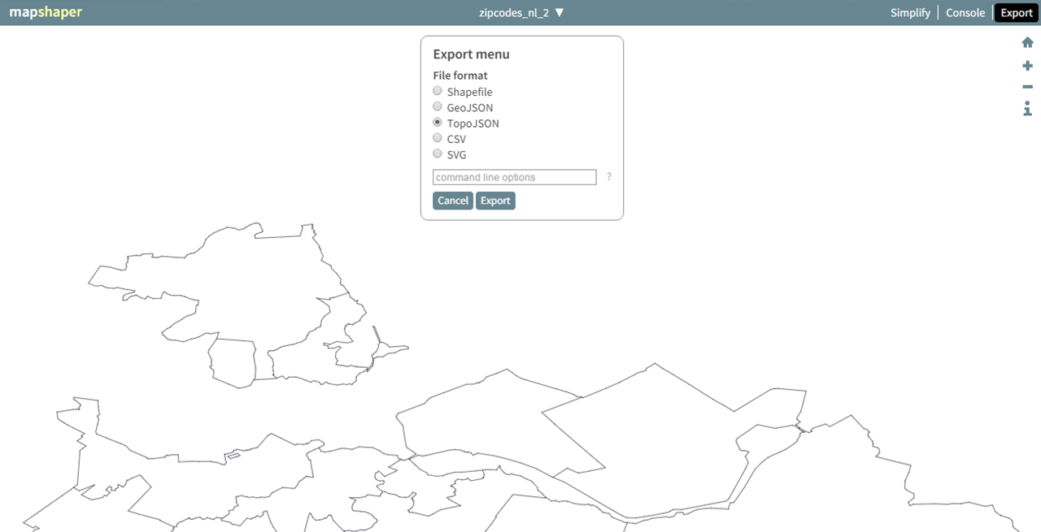The width and height of the screenshot is (1041, 532).
Task: Open the Console panel
Action: (965, 13)
